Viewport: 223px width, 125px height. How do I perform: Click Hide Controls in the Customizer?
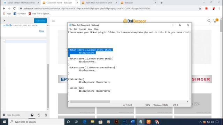[x=11, y=115]
